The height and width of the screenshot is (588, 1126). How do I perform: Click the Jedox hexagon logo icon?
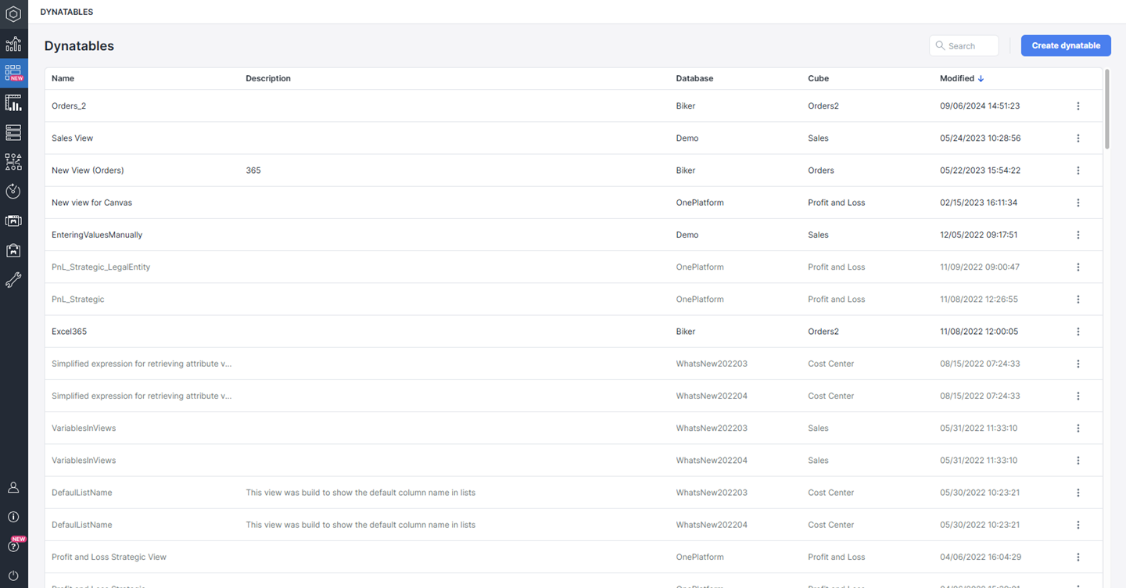pyautogui.click(x=13, y=14)
